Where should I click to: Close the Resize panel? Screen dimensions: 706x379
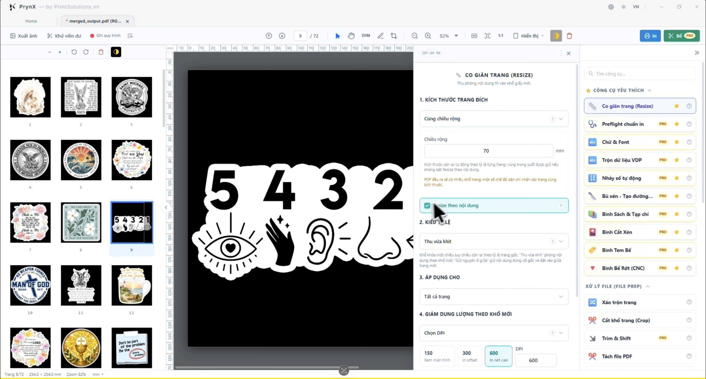coord(568,53)
